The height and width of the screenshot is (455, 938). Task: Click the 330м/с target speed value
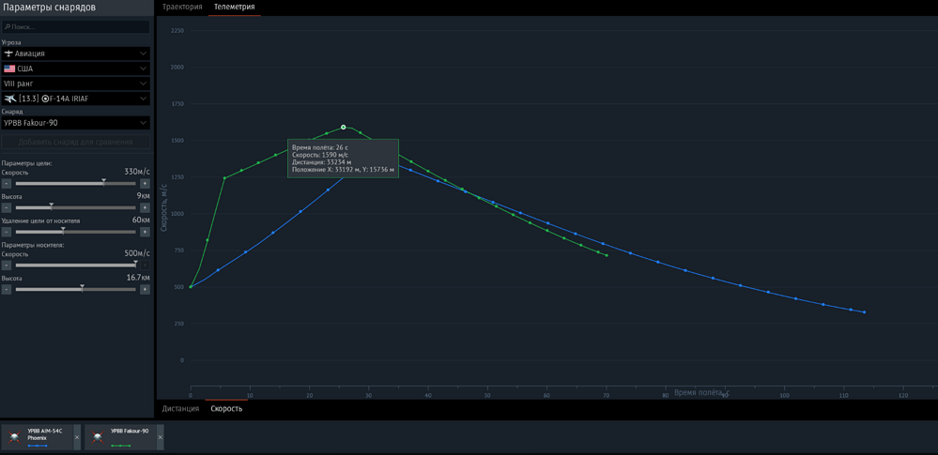[137, 172]
